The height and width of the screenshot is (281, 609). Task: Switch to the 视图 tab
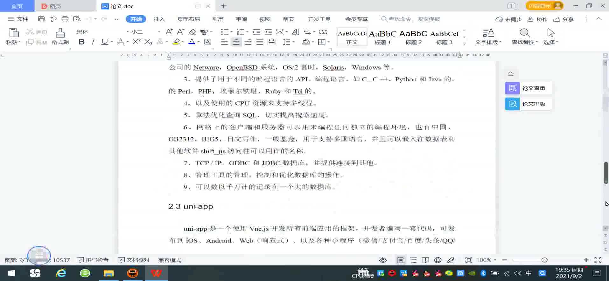tap(265, 19)
